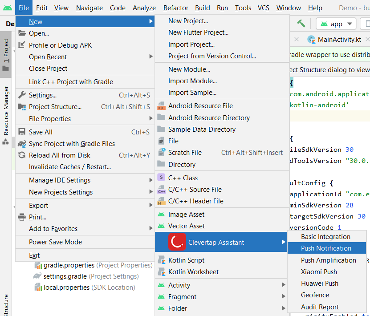The height and width of the screenshot is (316, 370).
Task: Open the Resource Manager side tab
Action: click(x=6, y=115)
